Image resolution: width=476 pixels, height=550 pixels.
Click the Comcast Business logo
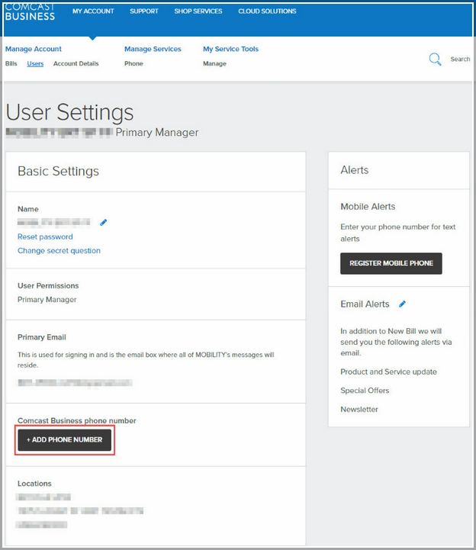(x=30, y=13)
